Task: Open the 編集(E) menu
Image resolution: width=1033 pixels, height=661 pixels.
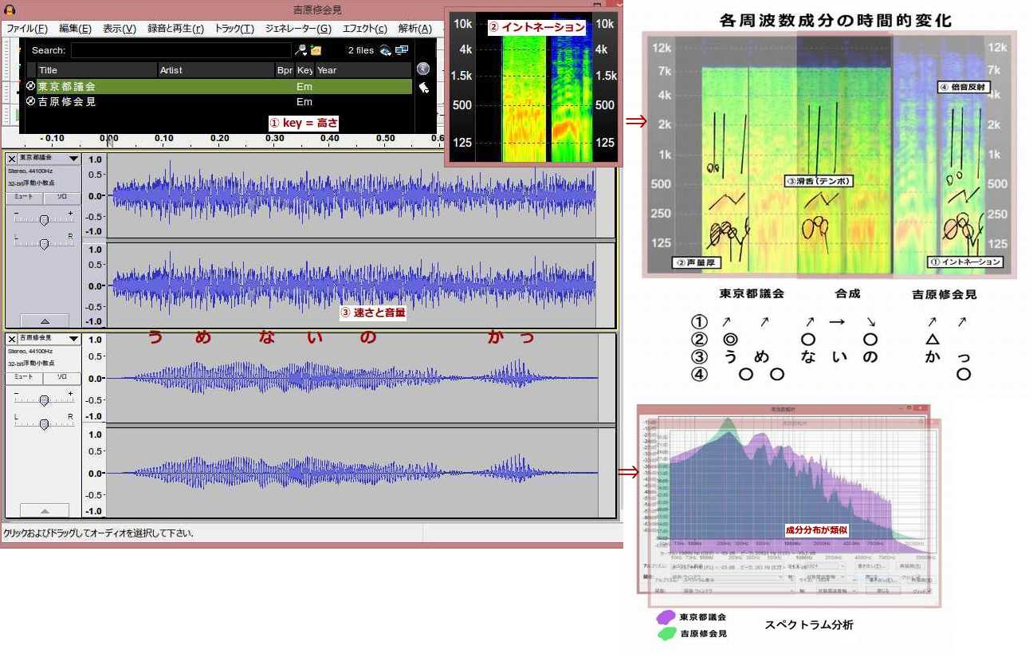Action: click(75, 29)
